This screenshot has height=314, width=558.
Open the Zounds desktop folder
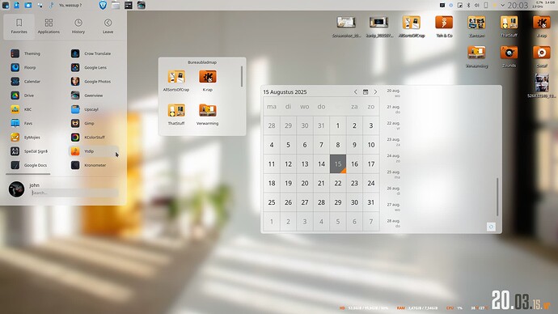pyautogui.click(x=509, y=57)
